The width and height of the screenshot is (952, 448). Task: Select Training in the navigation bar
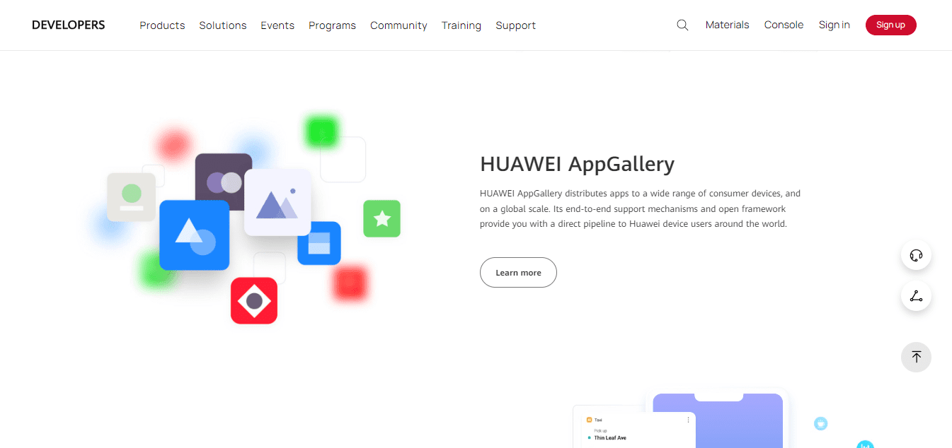461,25
